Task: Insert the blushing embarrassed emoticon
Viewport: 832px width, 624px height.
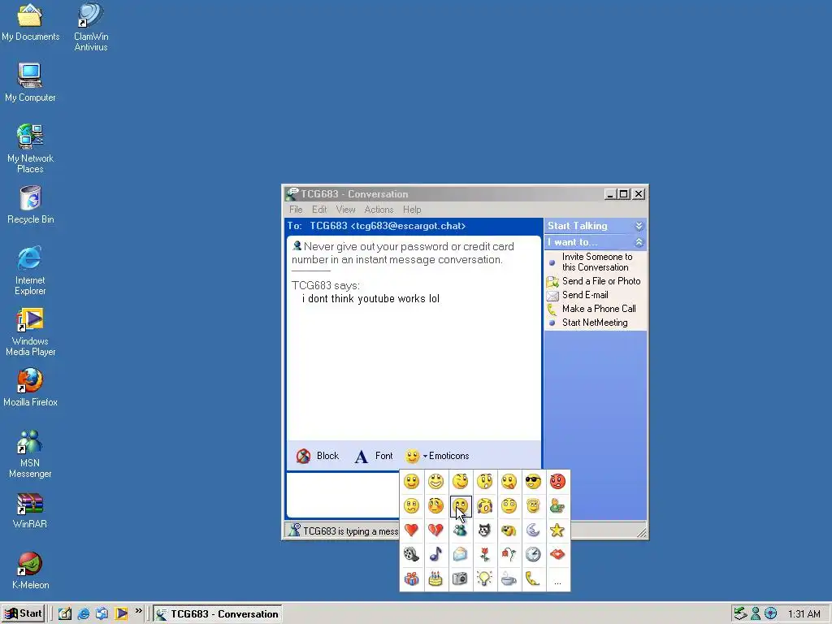Action: click(x=436, y=506)
